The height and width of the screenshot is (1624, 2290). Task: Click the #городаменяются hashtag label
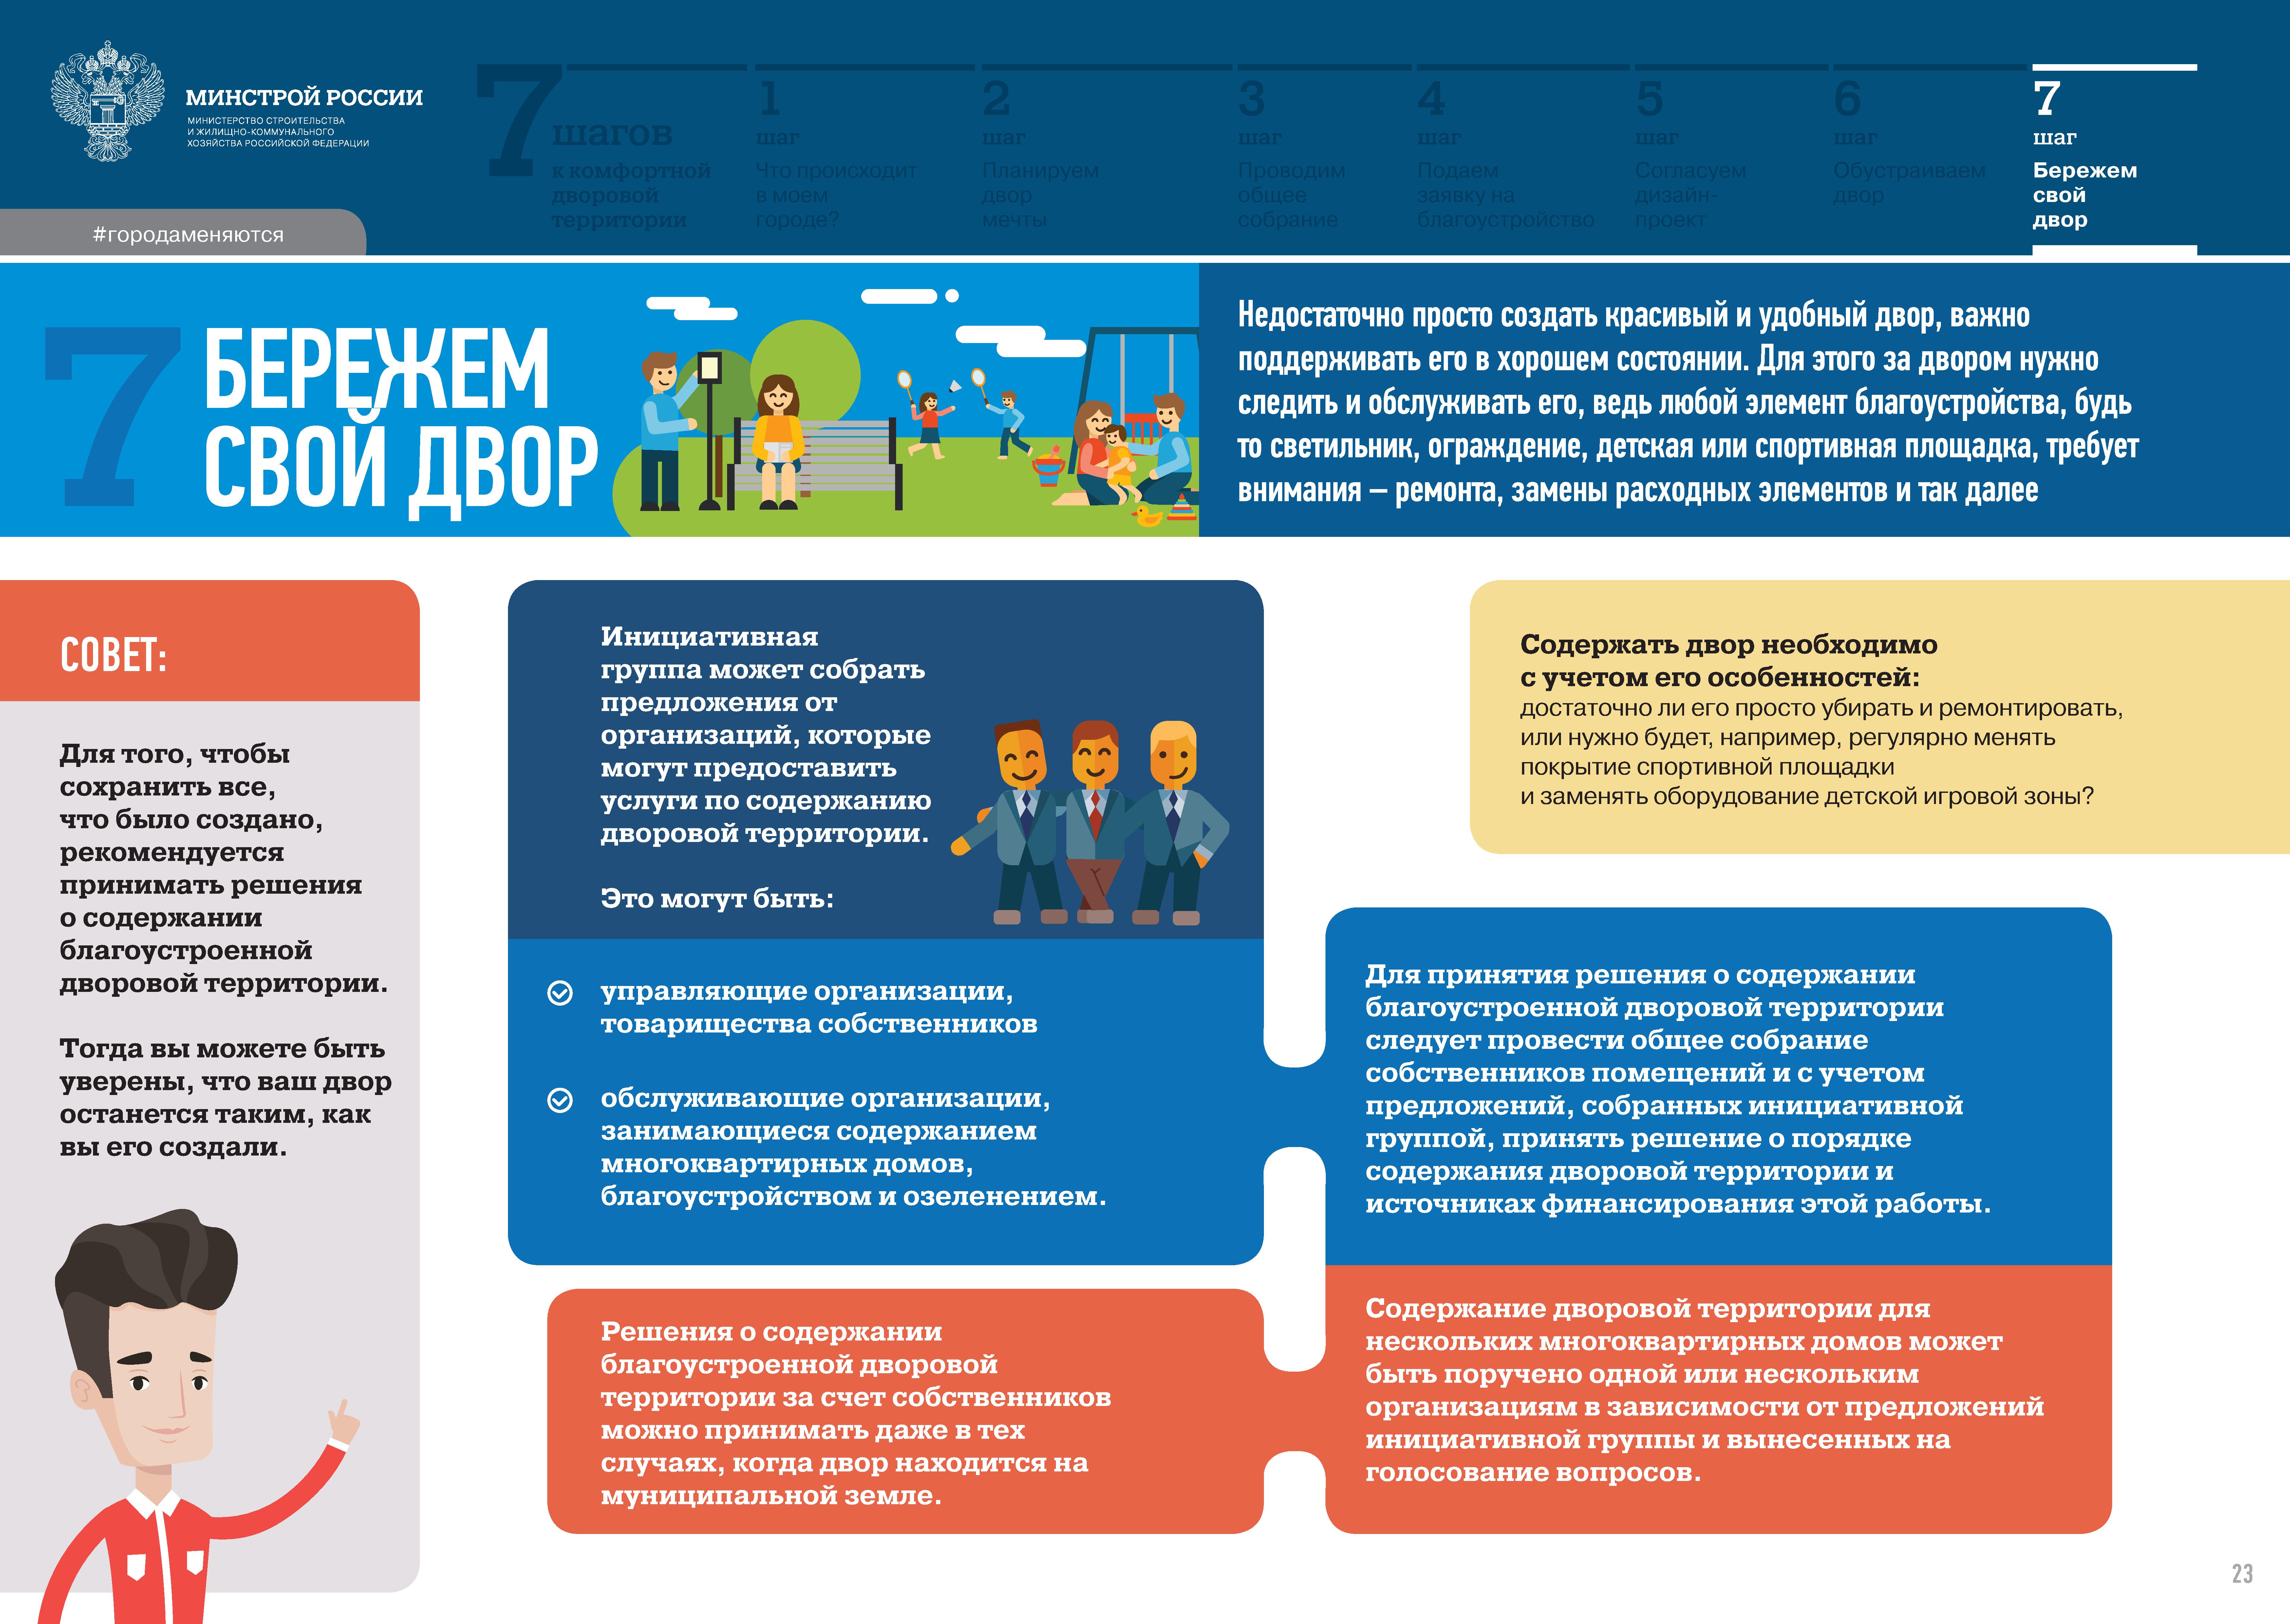pos(188,235)
